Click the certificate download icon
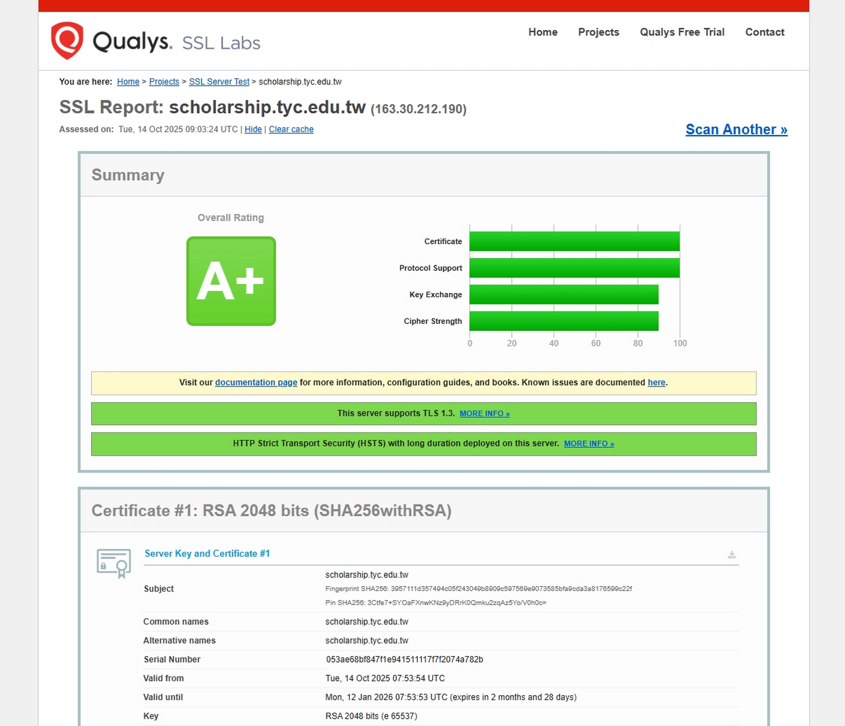845x726 pixels. pyautogui.click(x=732, y=555)
